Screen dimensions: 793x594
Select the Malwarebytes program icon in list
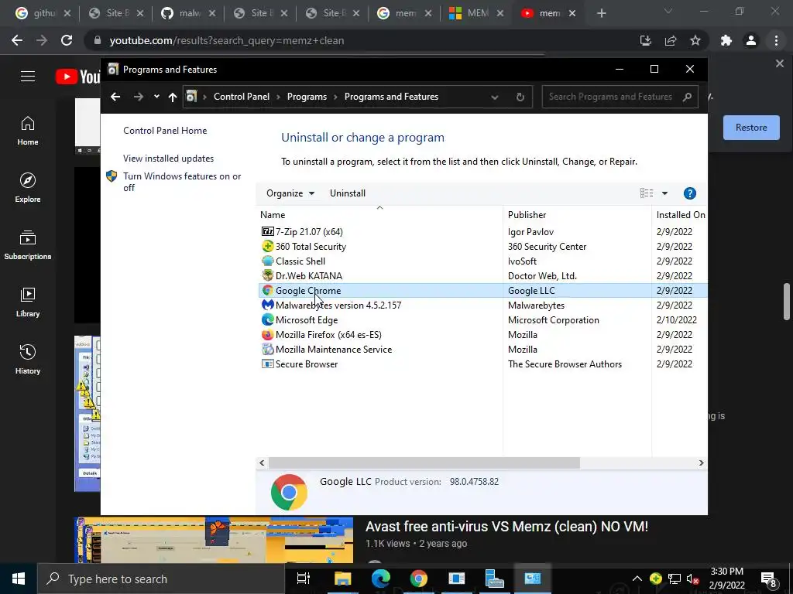tap(267, 305)
